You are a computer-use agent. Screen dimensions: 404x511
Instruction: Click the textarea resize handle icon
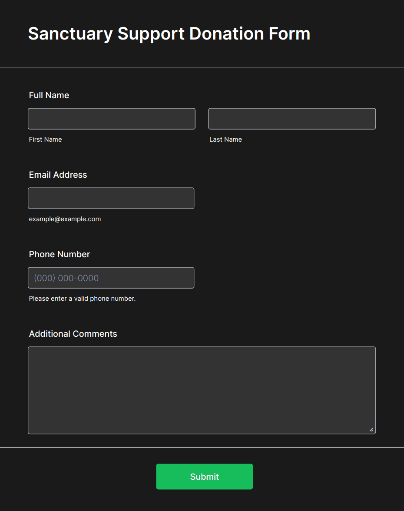click(x=371, y=429)
